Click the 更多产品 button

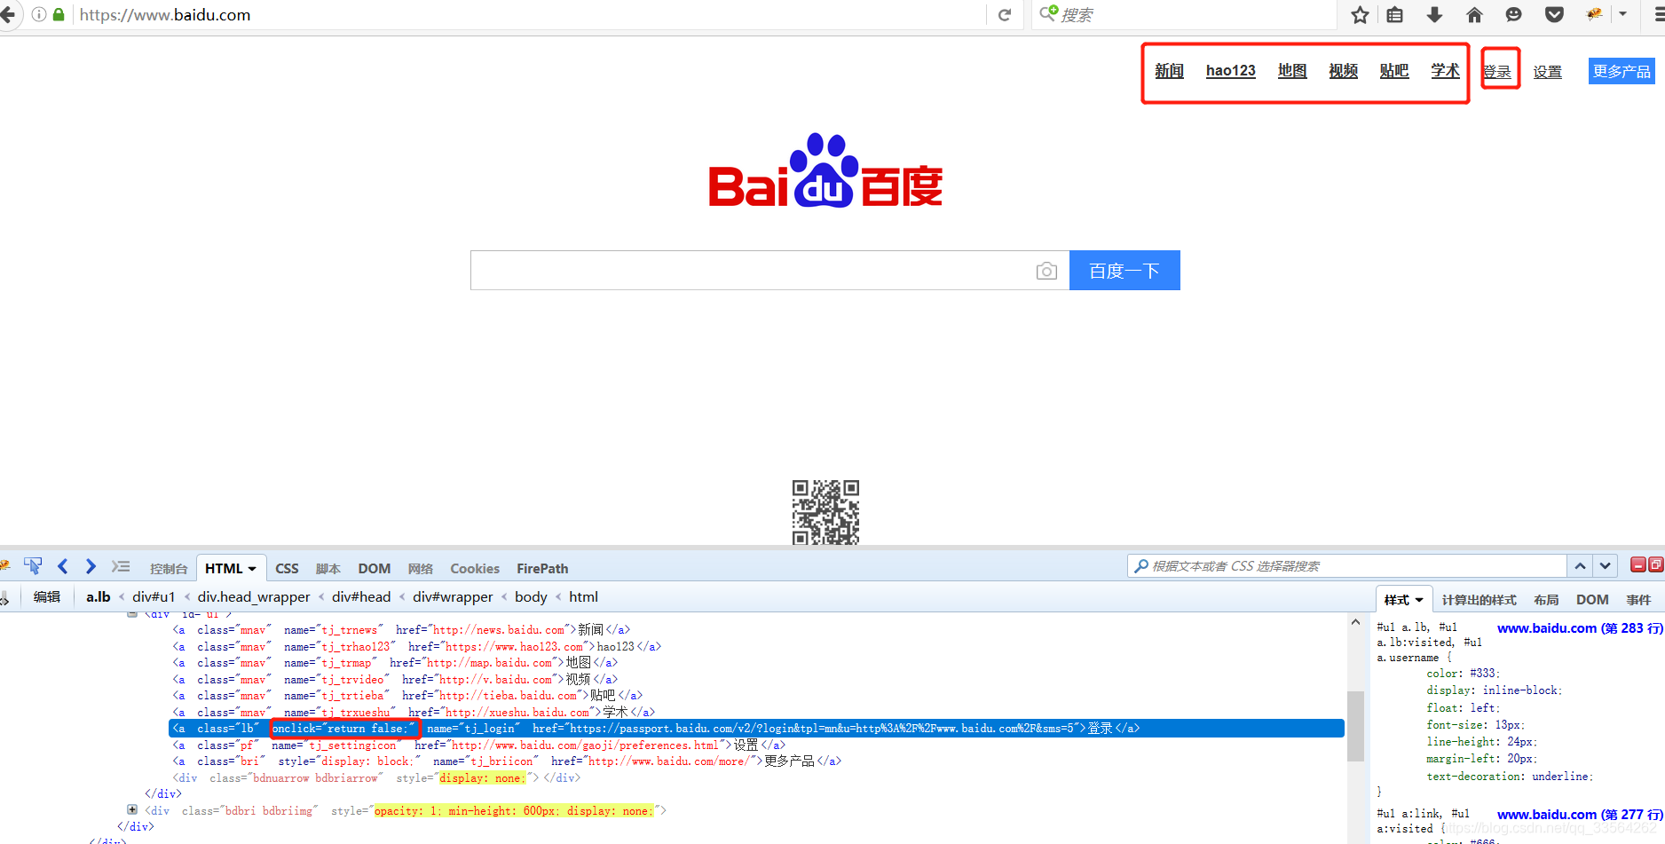(1622, 71)
